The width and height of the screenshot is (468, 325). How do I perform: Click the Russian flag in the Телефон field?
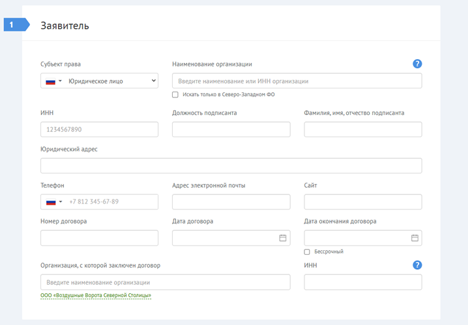pos(51,201)
